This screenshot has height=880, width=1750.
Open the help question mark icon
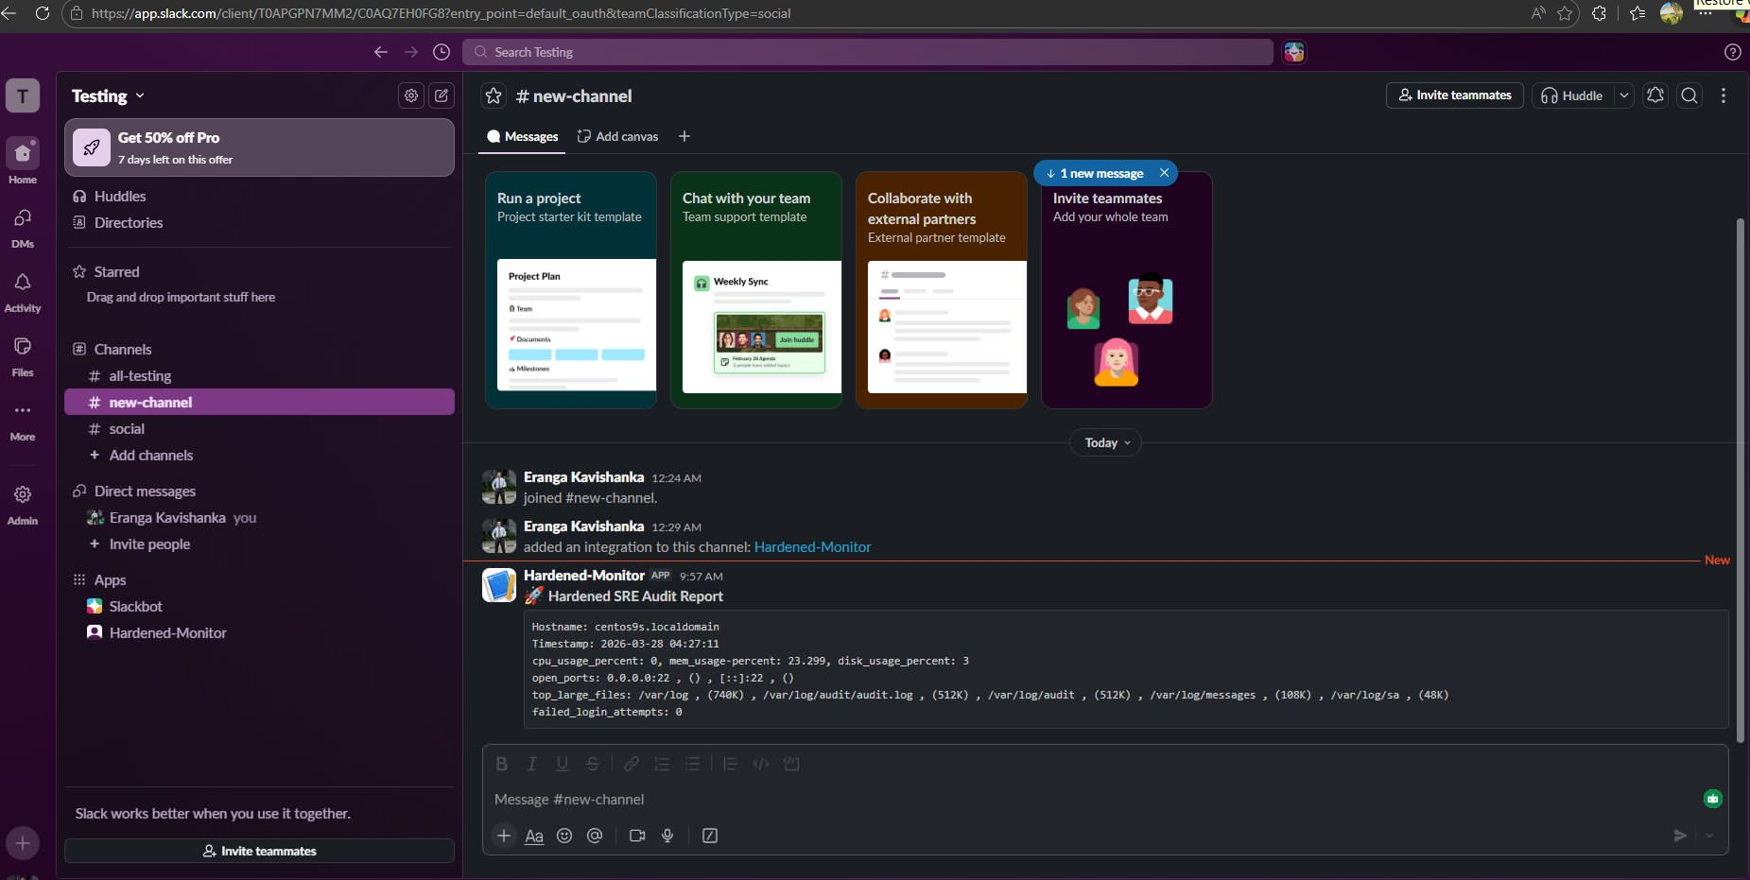1732,52
